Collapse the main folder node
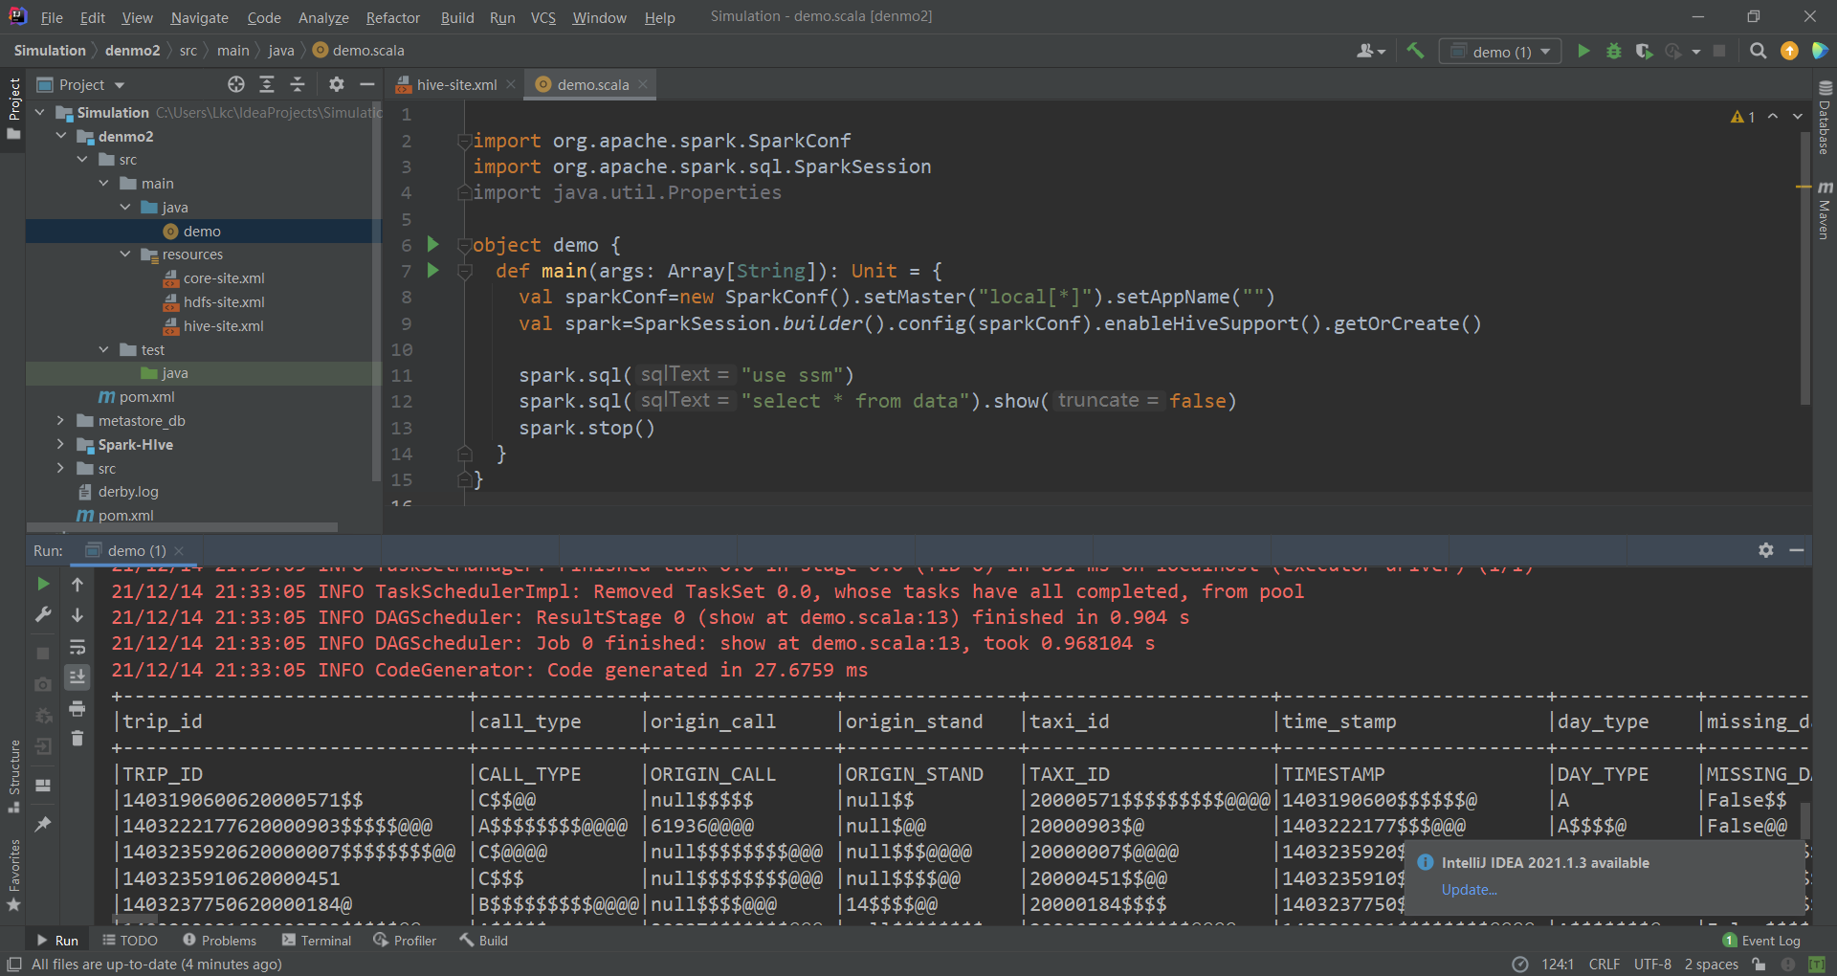Screen dimensions: 1837x976 click(x=103, y=183)
